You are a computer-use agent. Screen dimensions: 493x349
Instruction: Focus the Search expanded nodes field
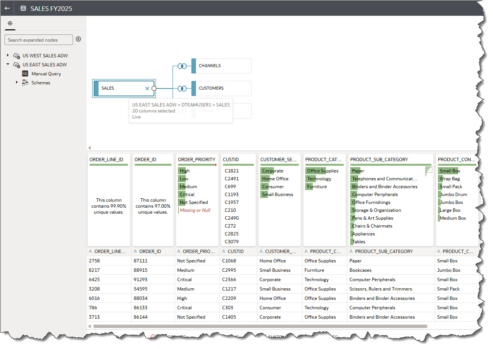39,40
